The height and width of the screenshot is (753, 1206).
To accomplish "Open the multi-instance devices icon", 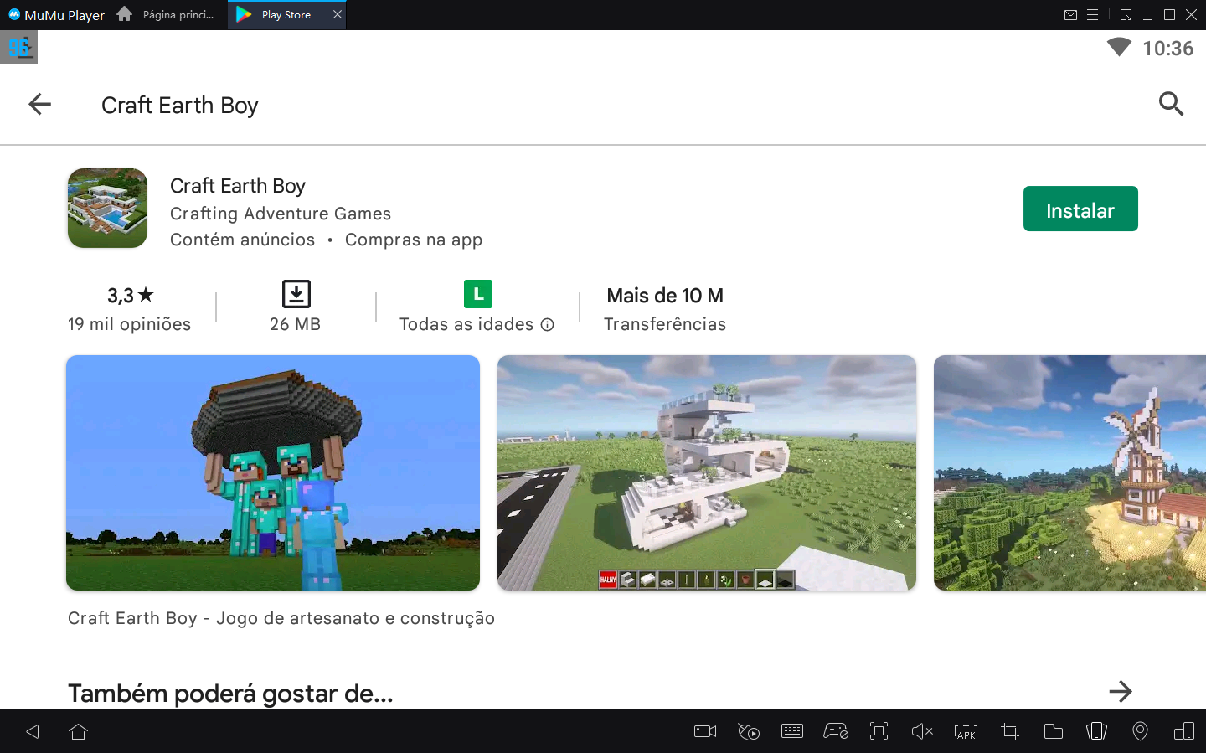I will 1184,731.
